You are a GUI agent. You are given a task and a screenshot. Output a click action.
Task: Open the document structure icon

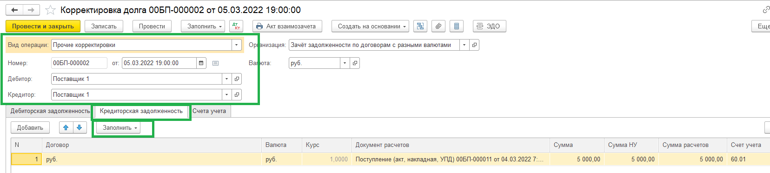[420, 26]
